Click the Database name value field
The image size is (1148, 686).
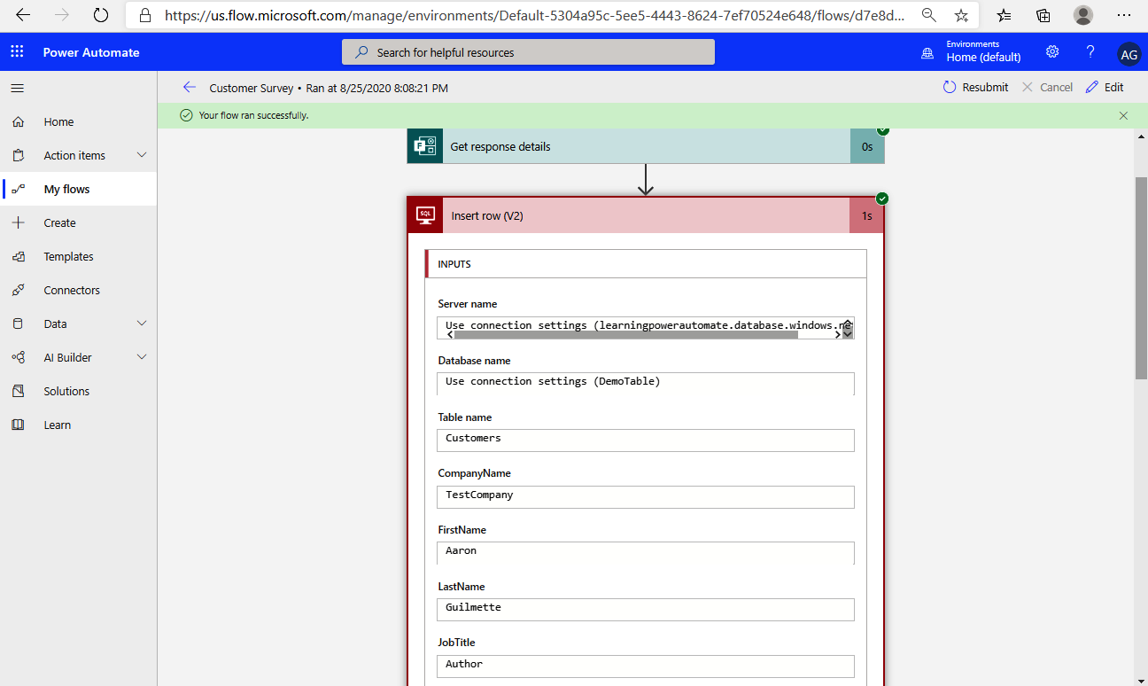[646, 383]
